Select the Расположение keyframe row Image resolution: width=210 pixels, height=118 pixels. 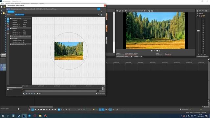tap(14, 88)
